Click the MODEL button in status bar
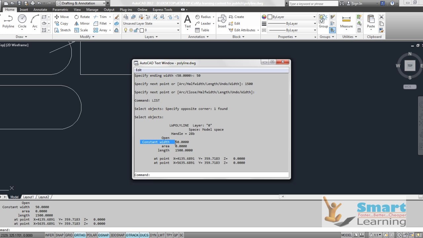This screenshot has height=238, width=423. [346, 235]
